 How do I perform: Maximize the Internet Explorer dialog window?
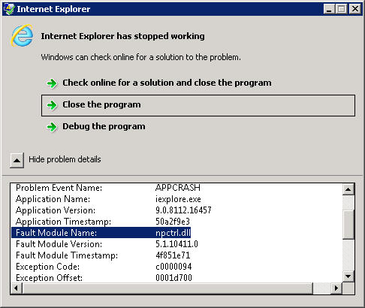[x=342, y=9]
